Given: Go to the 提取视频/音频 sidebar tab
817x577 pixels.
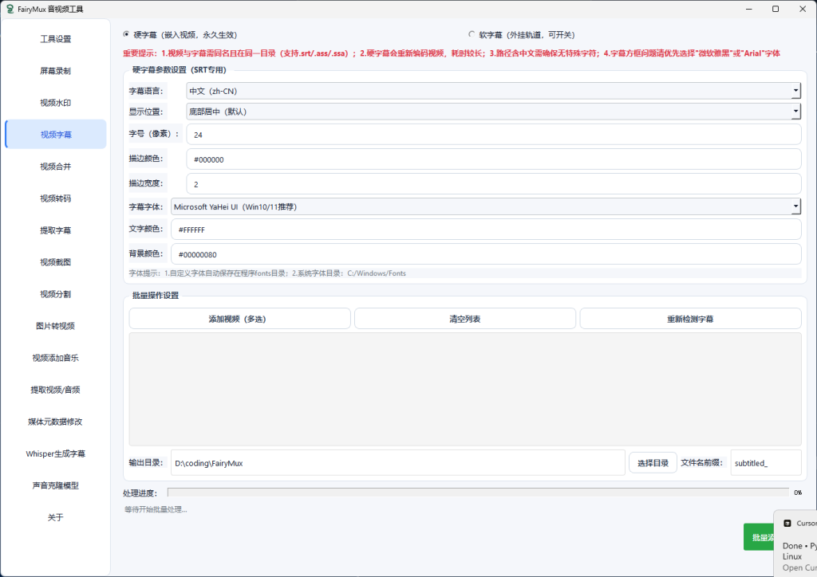Looking at the screenshot, I should click(56, 389).
